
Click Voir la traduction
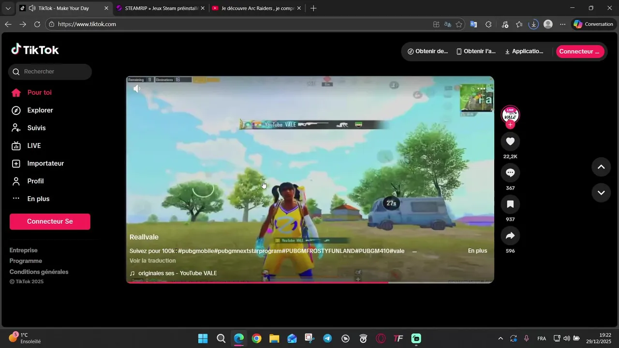tap(152, 261)
